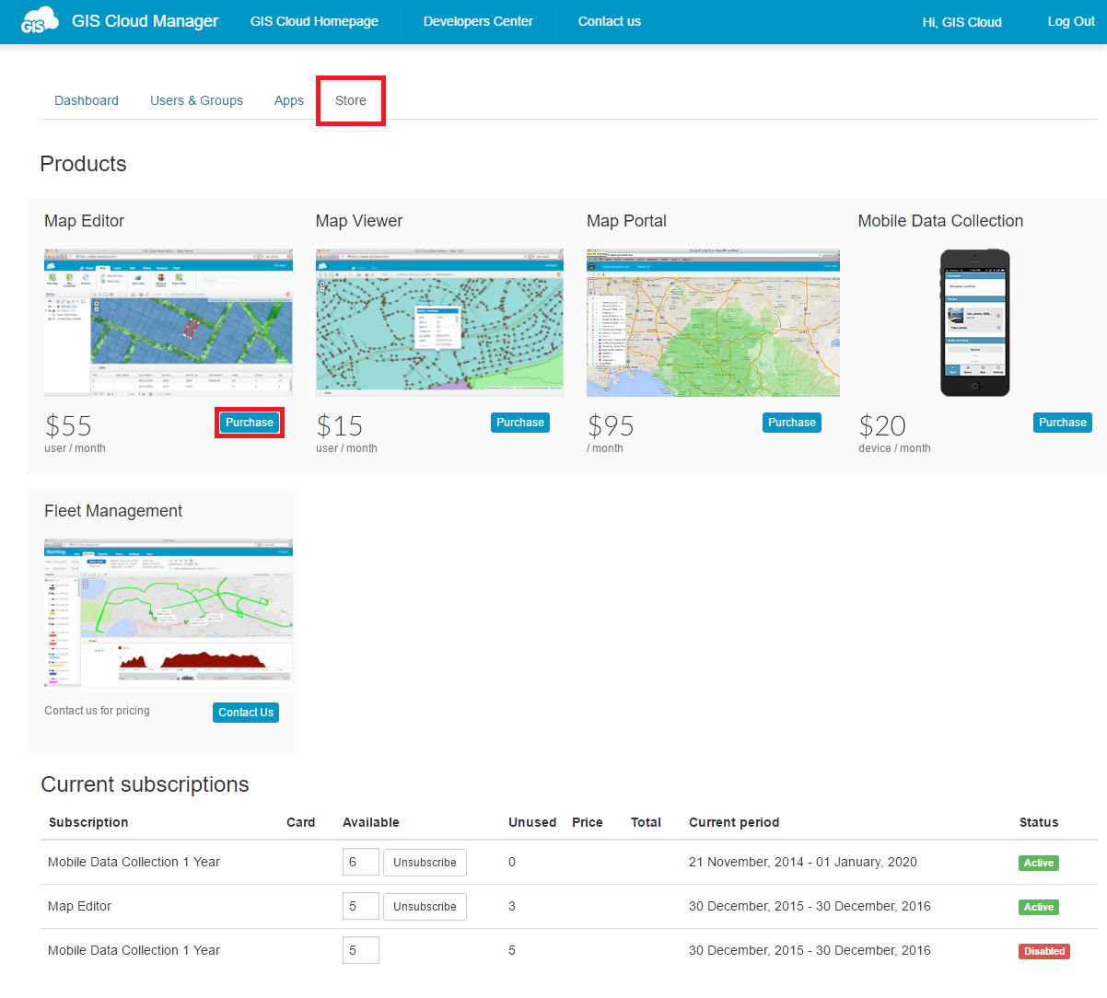
Task: Click the Active badge for the 2014–2020 subscription
Action: point(1039,863)
